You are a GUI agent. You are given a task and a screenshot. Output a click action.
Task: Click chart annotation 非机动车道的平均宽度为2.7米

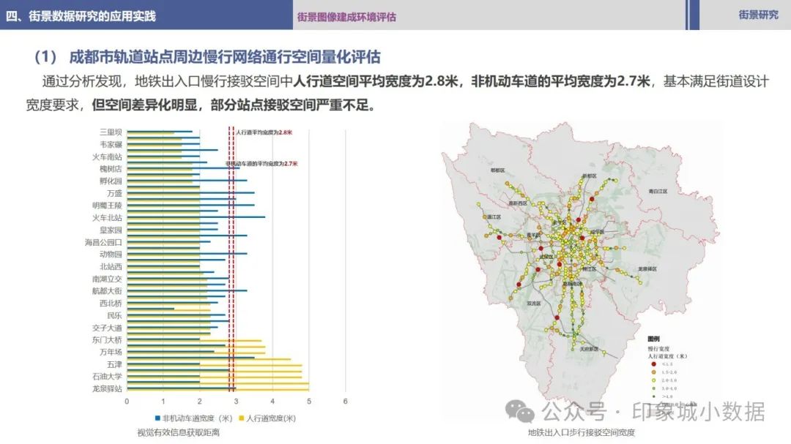(261, 164)
